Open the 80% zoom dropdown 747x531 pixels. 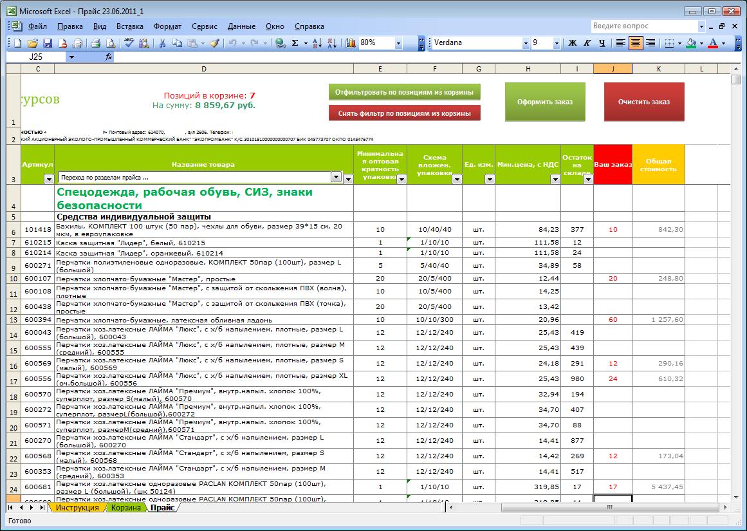(x=398, y=43)
